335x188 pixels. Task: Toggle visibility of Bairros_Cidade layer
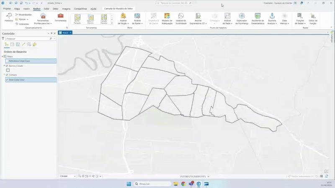pos(7,66)
